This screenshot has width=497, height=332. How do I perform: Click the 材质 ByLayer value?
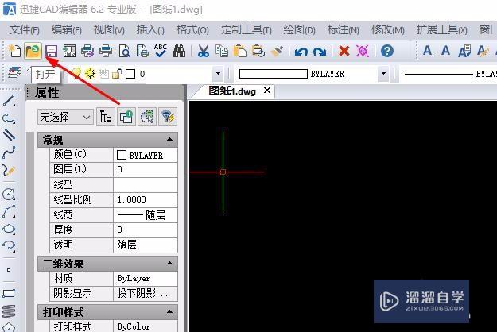click(146, 278)
